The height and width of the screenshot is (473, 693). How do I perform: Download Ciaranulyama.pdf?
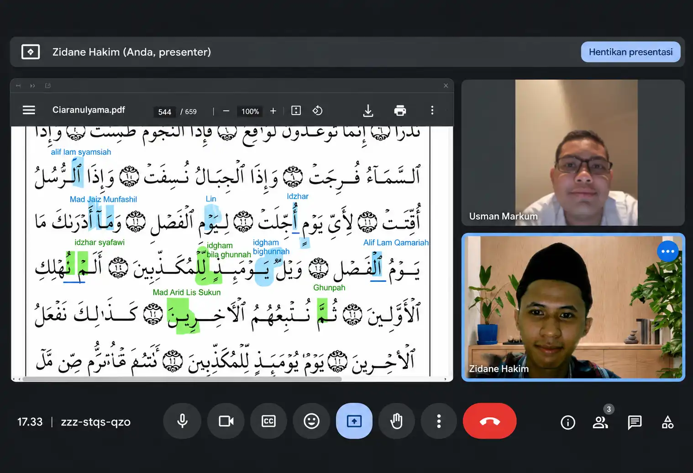click(x=368, y=110)
